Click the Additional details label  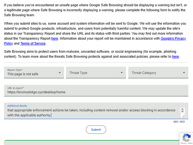pos(17,106)
